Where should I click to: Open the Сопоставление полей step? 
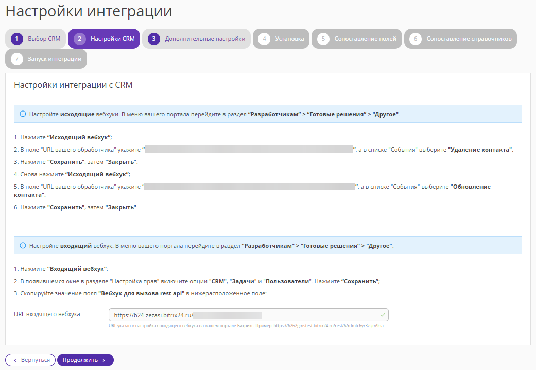click(356, 39)
